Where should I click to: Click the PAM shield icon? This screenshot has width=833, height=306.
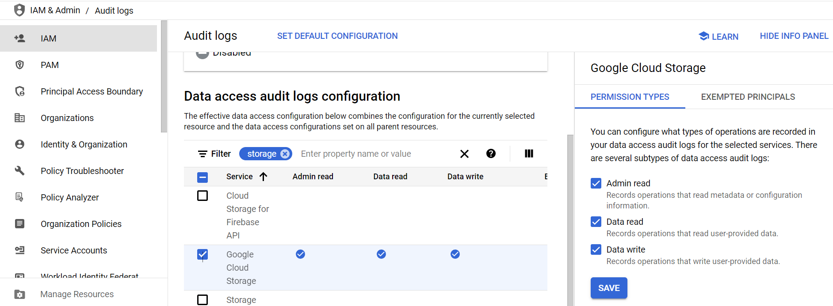pos(19,65)
